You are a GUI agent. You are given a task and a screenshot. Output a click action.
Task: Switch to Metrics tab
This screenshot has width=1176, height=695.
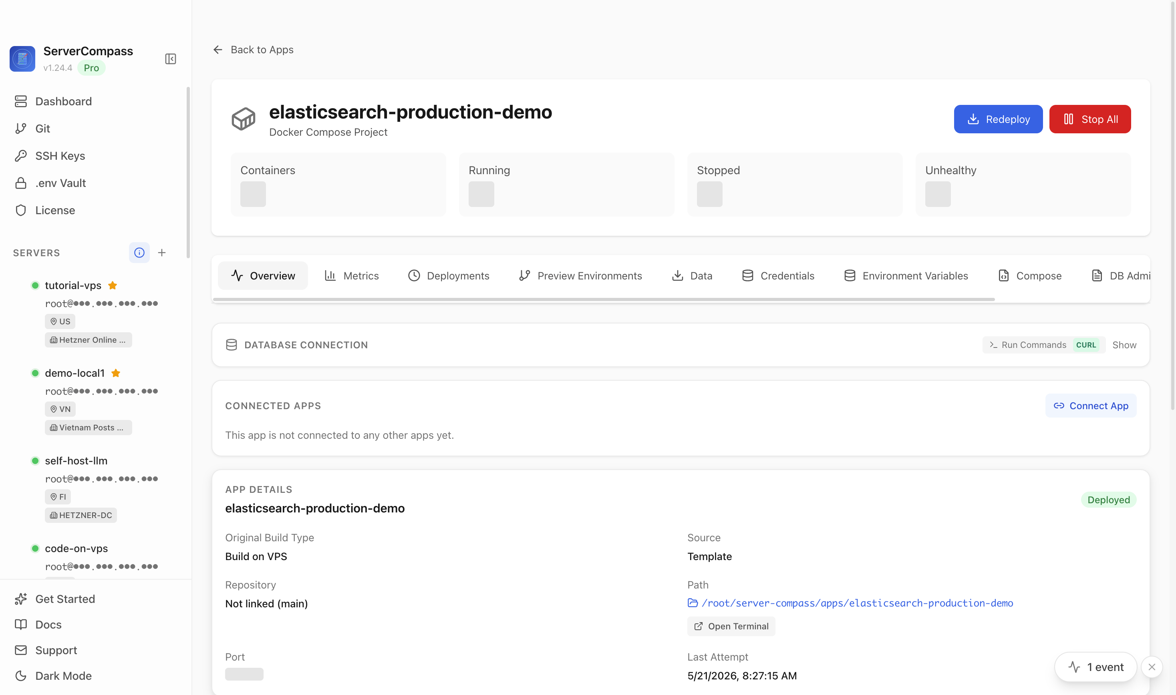352,275
